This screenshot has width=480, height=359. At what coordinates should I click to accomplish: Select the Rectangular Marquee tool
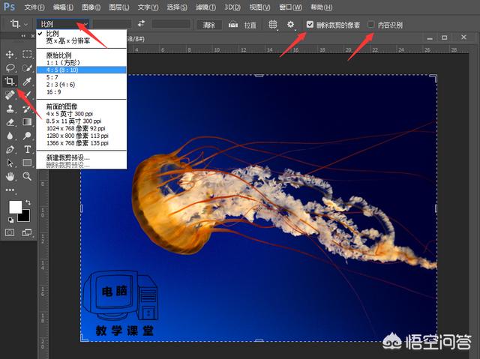point(27,55)
